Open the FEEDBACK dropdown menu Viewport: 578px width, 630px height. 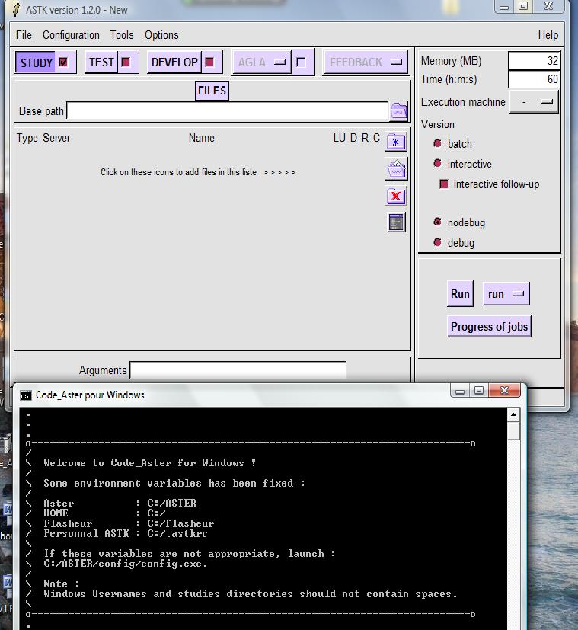click(x=366, y=62)
